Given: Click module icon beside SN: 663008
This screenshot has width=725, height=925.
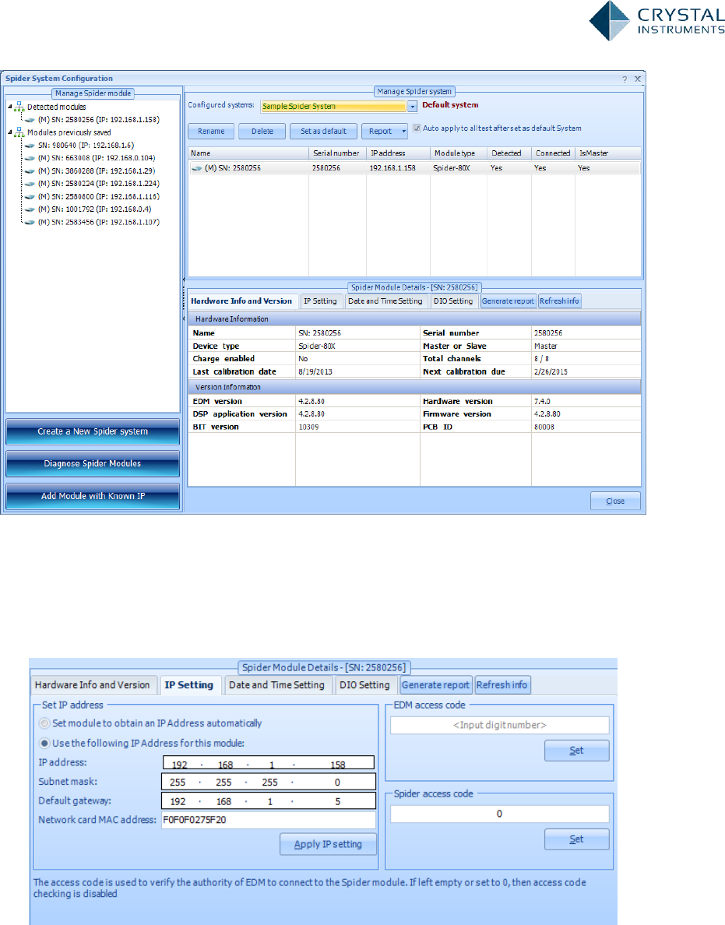Looking at the screenshot, I should tap(30, 158).
